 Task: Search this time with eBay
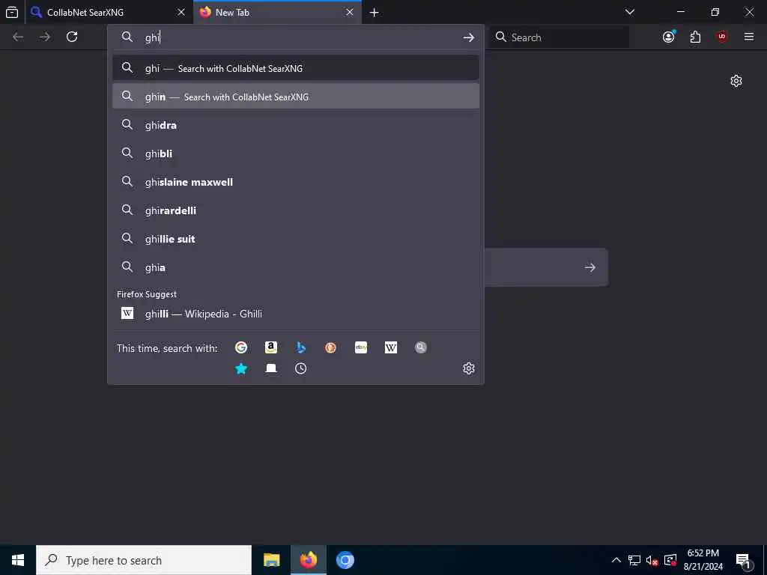tap(361, 347)
